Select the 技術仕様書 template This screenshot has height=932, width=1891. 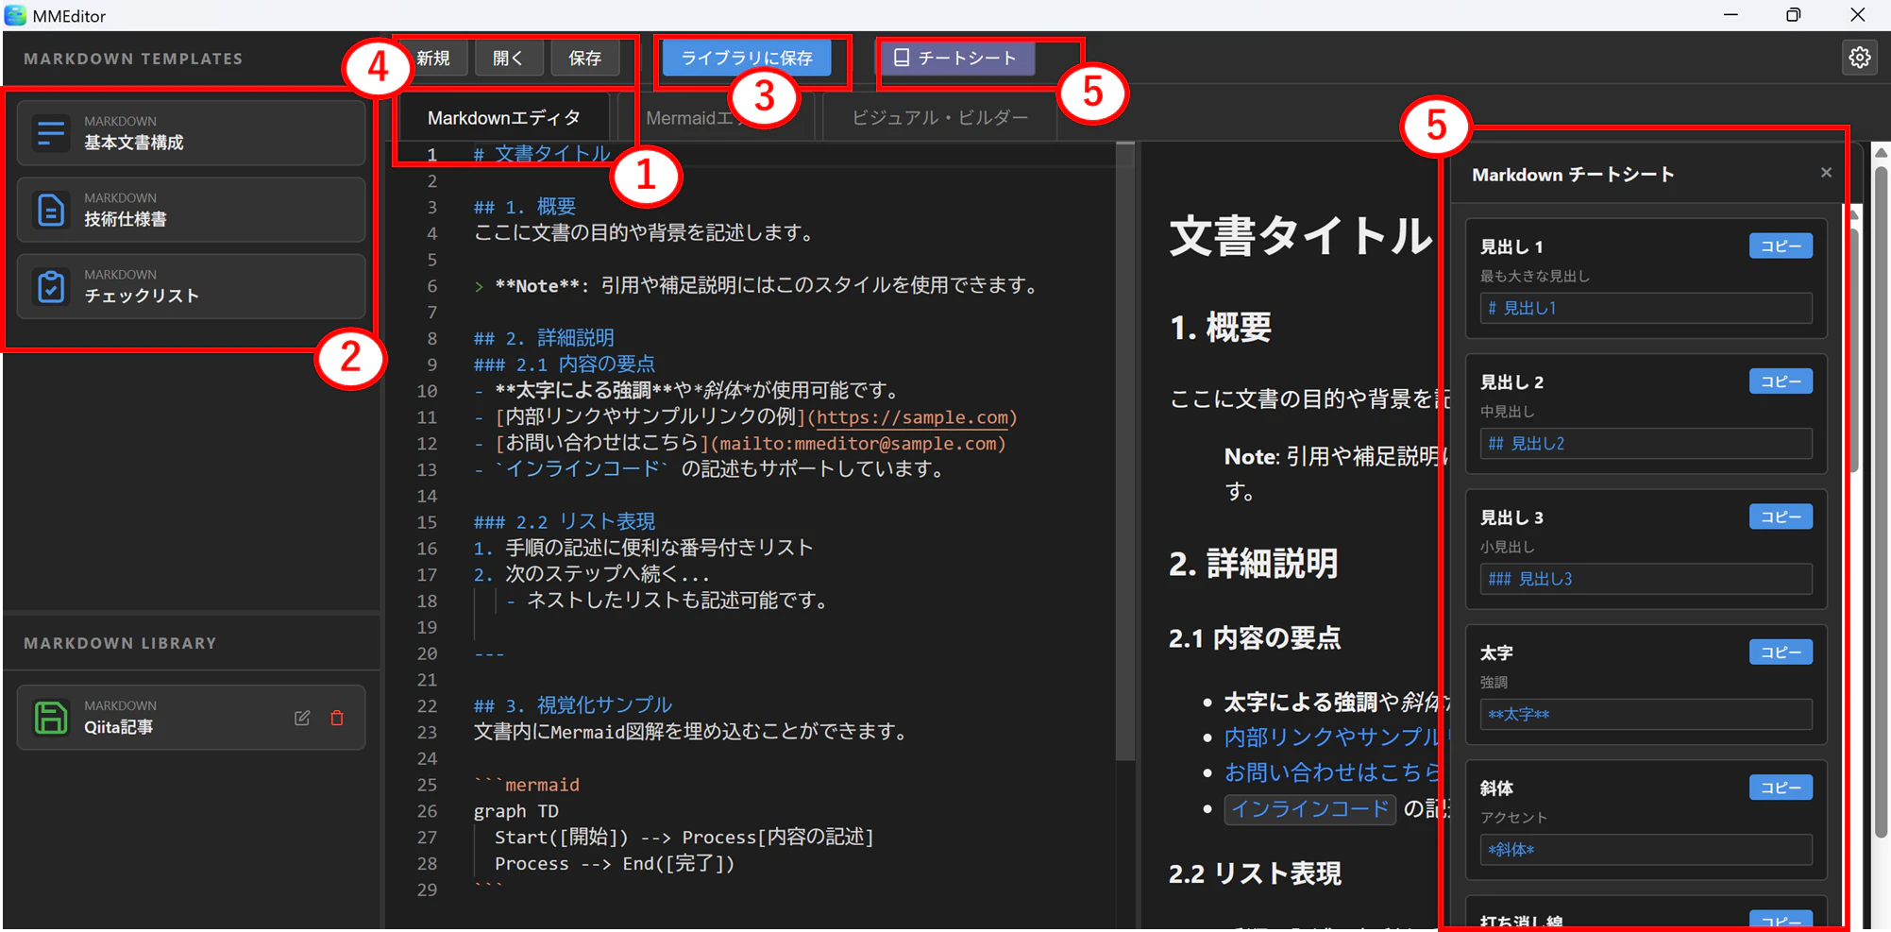[x=191, y=210]
